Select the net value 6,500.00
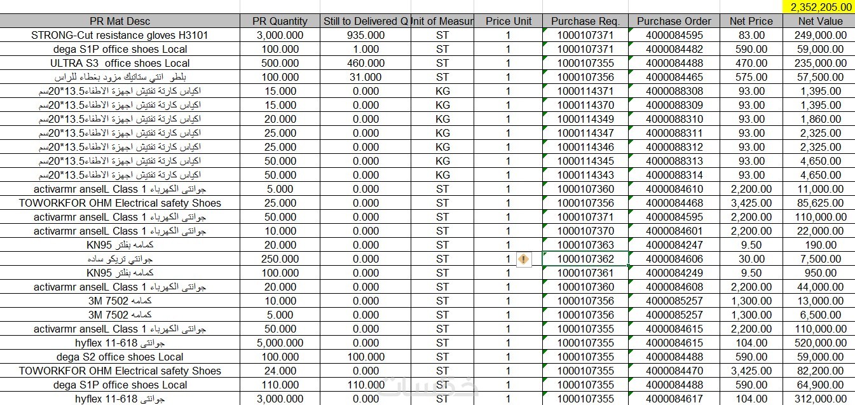 click(820, 315)
